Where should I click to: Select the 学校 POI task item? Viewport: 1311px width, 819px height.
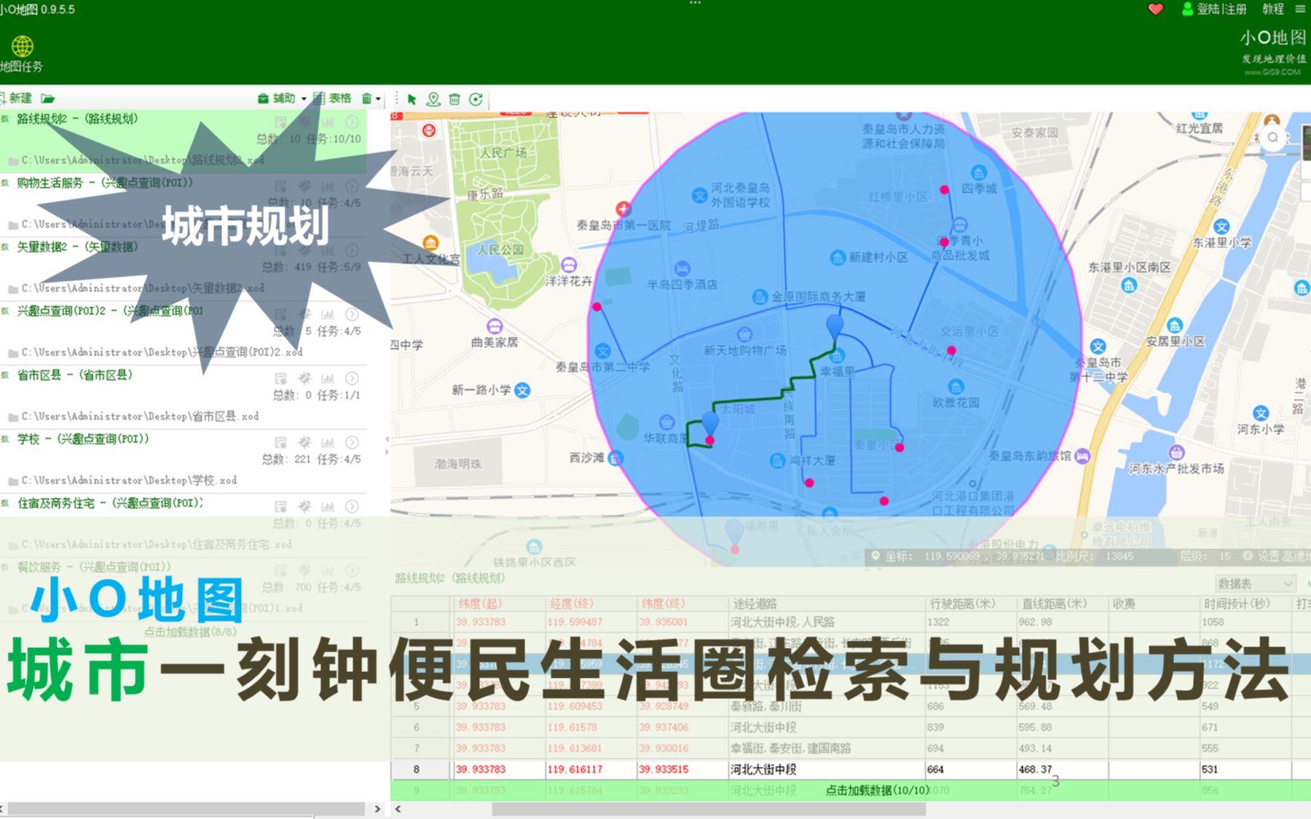tap(183, 460)
